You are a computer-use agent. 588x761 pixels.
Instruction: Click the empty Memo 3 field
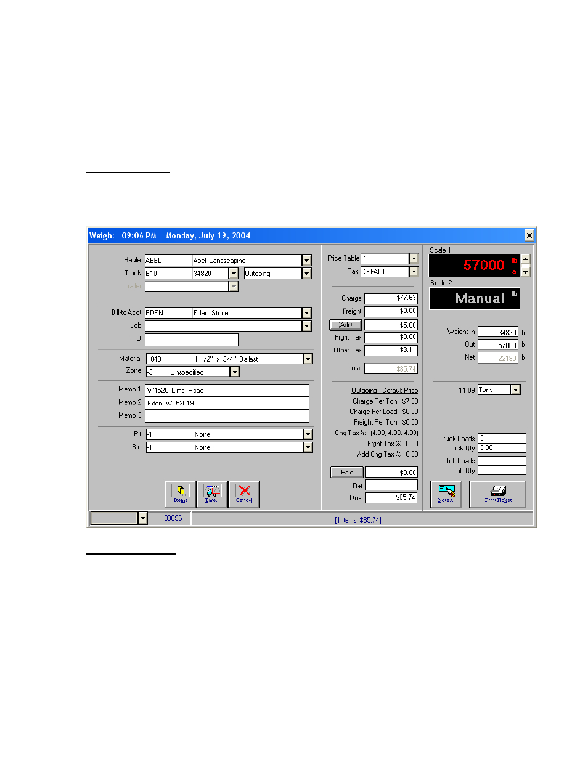coord(227,416)
